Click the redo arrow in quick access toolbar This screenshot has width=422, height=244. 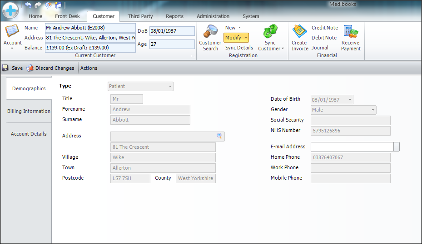(38, 5)
